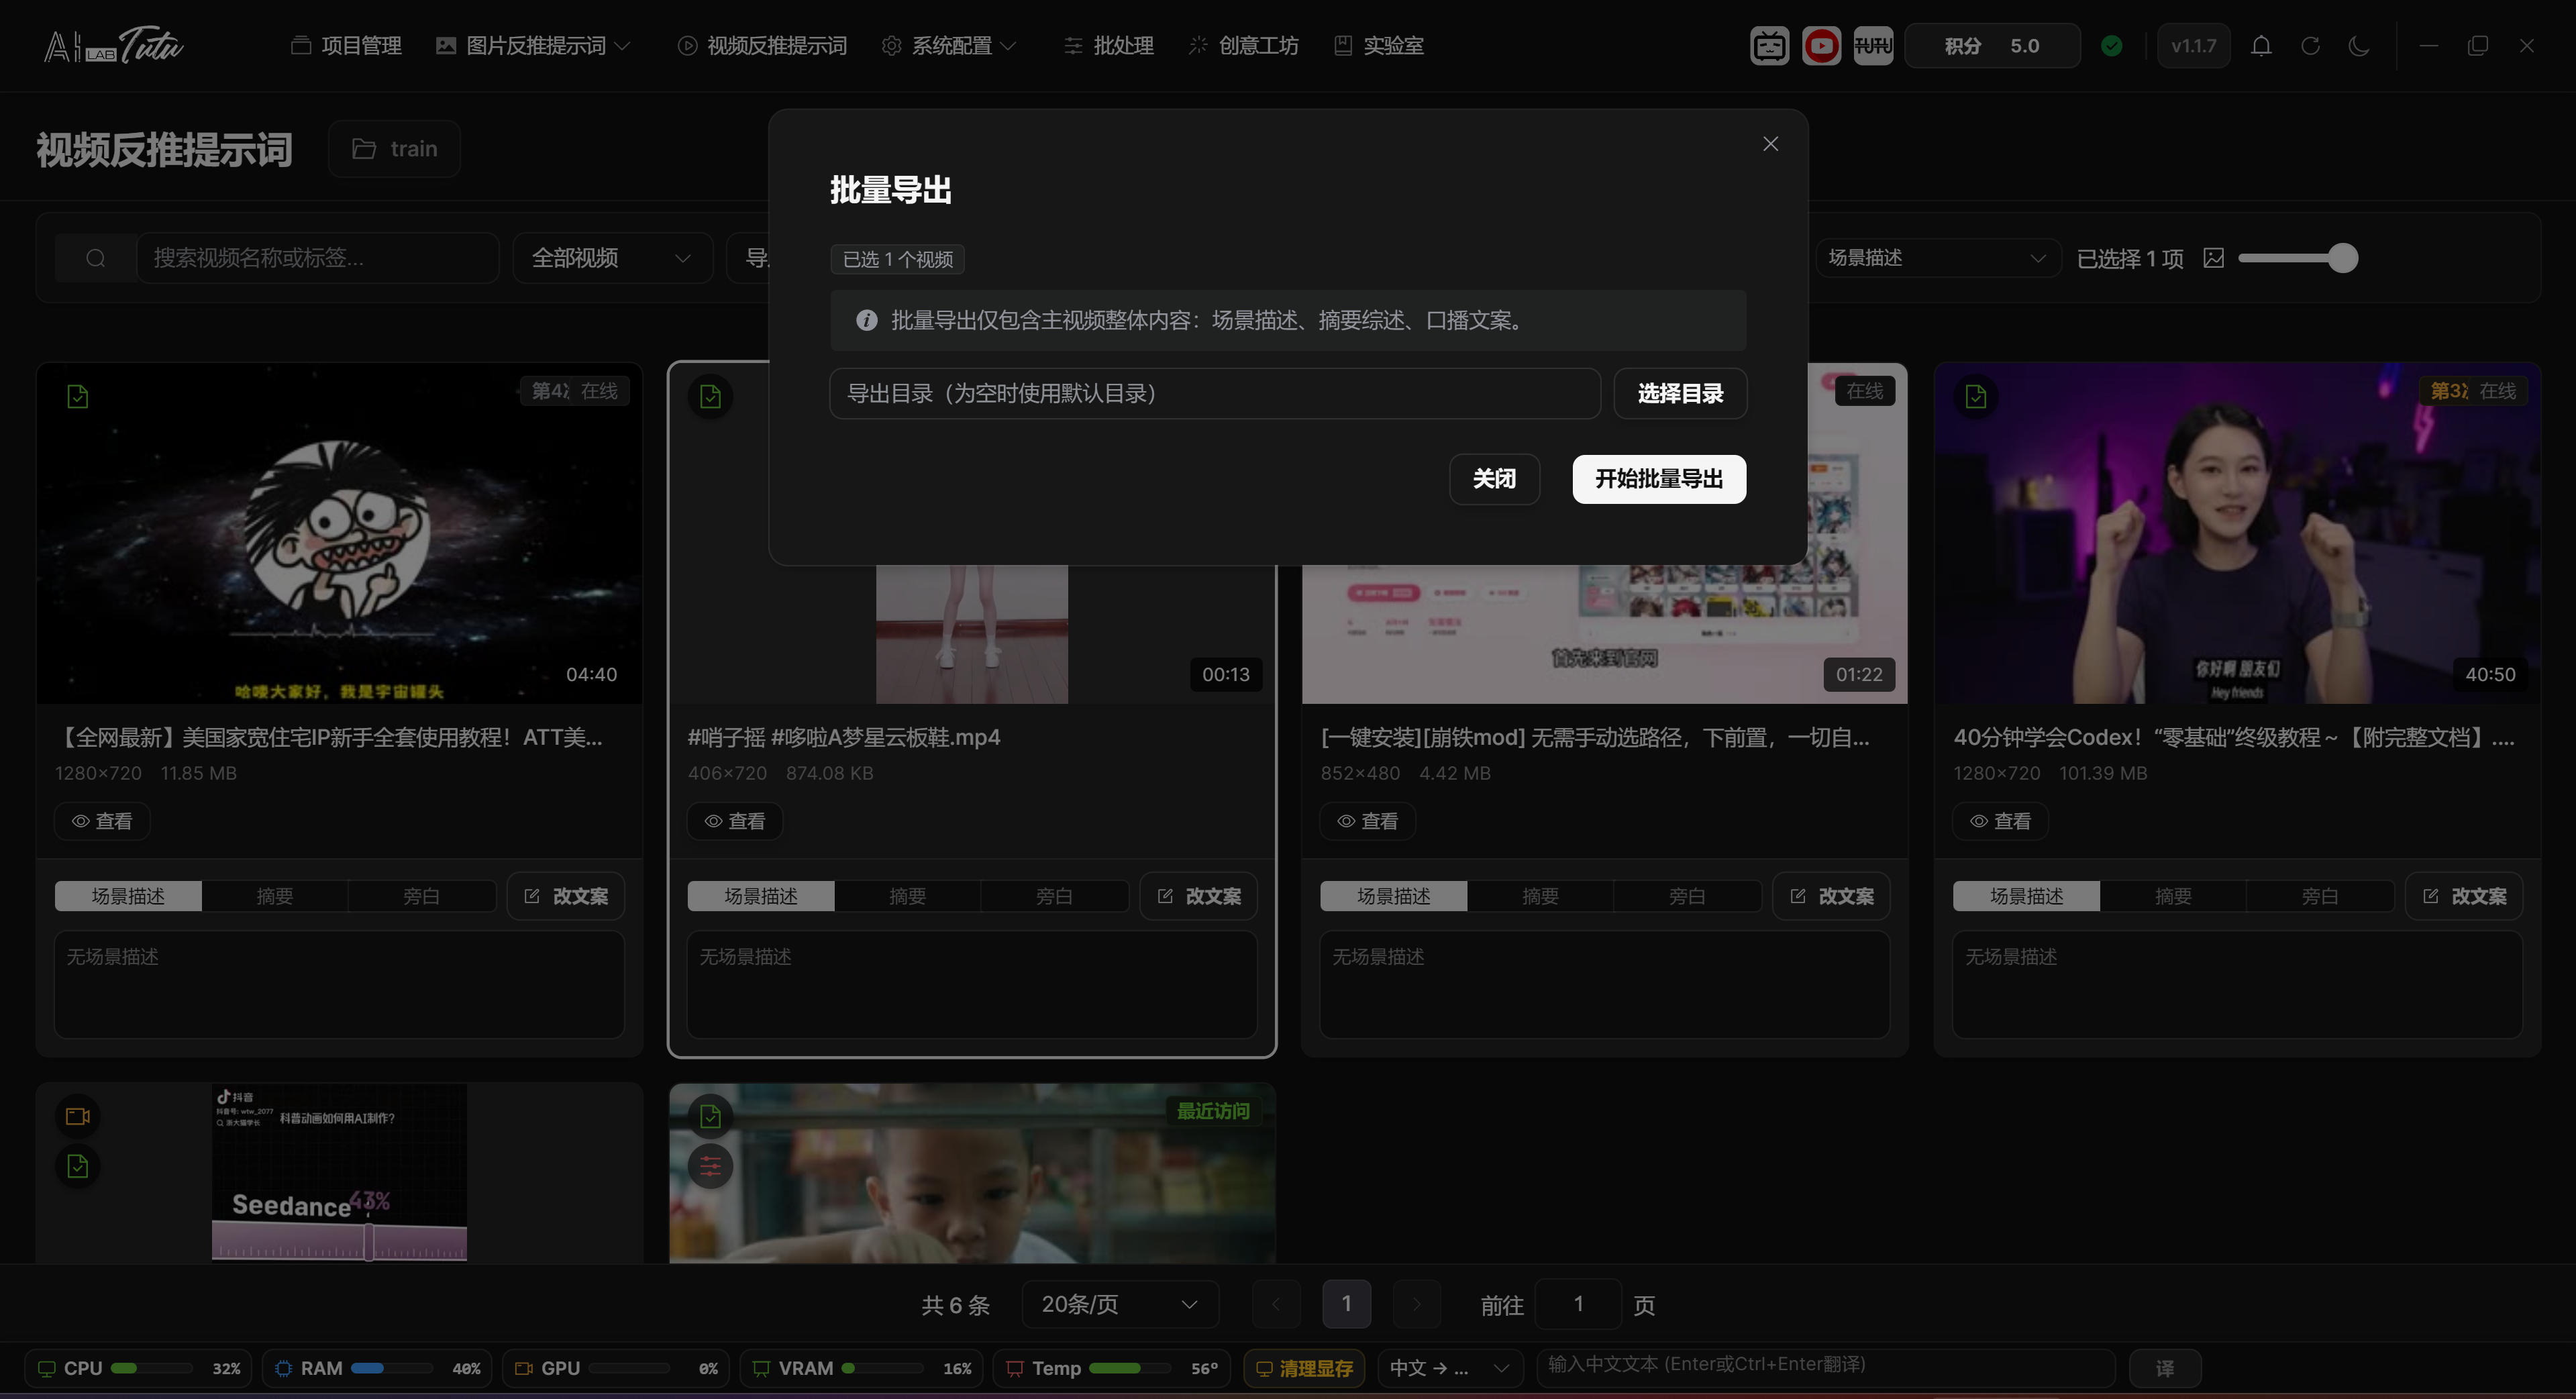Open the 40分钟学会Codex video thumbnail
Image resolution: width=2576 pixels, height=1399 pixels.
pos(2237,533)
